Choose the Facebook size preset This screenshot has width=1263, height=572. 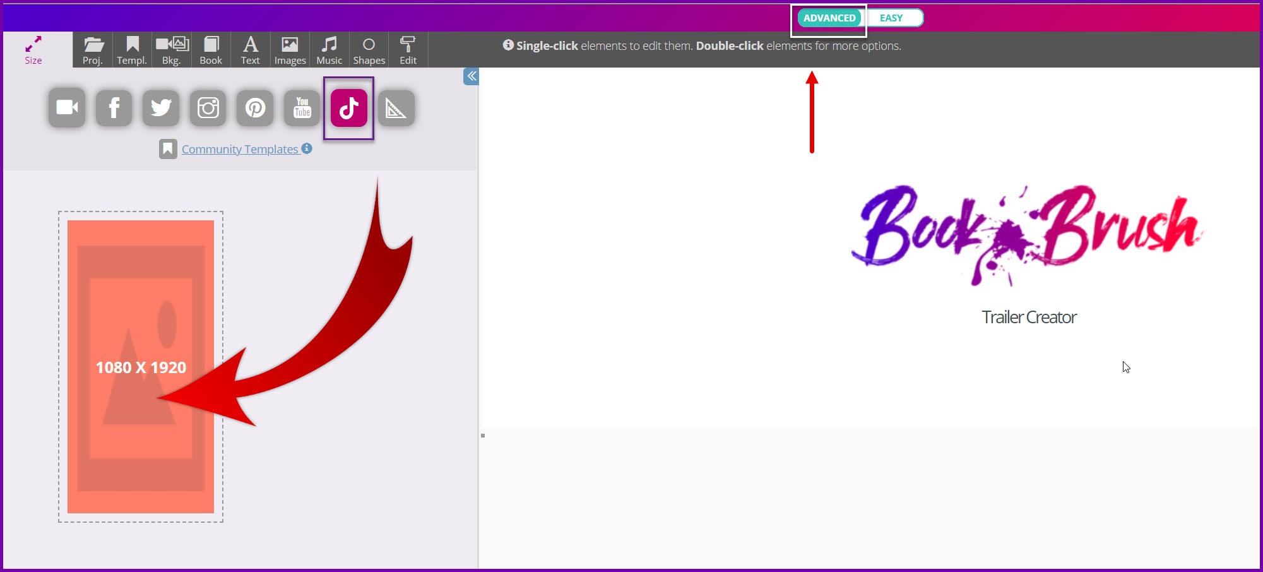tap(114, 108)
